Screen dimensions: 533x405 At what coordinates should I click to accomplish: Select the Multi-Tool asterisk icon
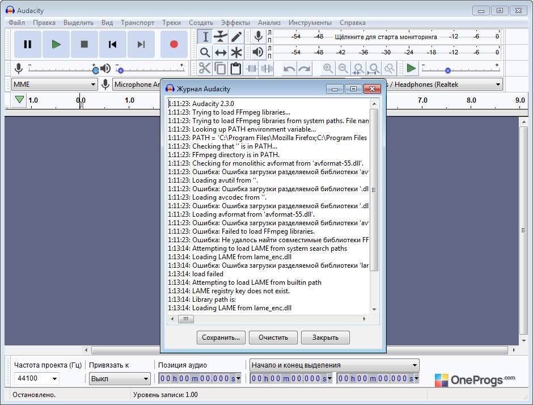236,52
